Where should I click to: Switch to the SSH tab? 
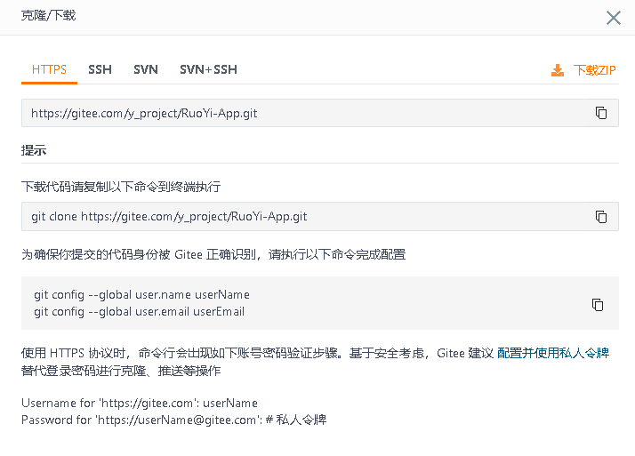(x=100, y=69)
